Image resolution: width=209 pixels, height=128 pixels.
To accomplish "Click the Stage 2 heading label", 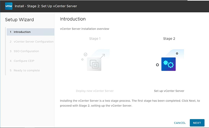I will tap(169, 39).
